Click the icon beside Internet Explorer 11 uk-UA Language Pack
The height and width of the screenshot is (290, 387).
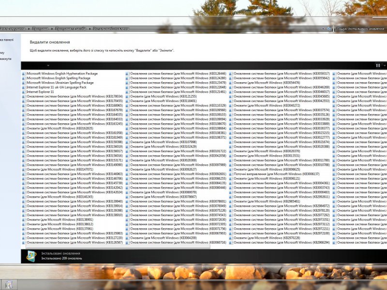pos(24,87)
